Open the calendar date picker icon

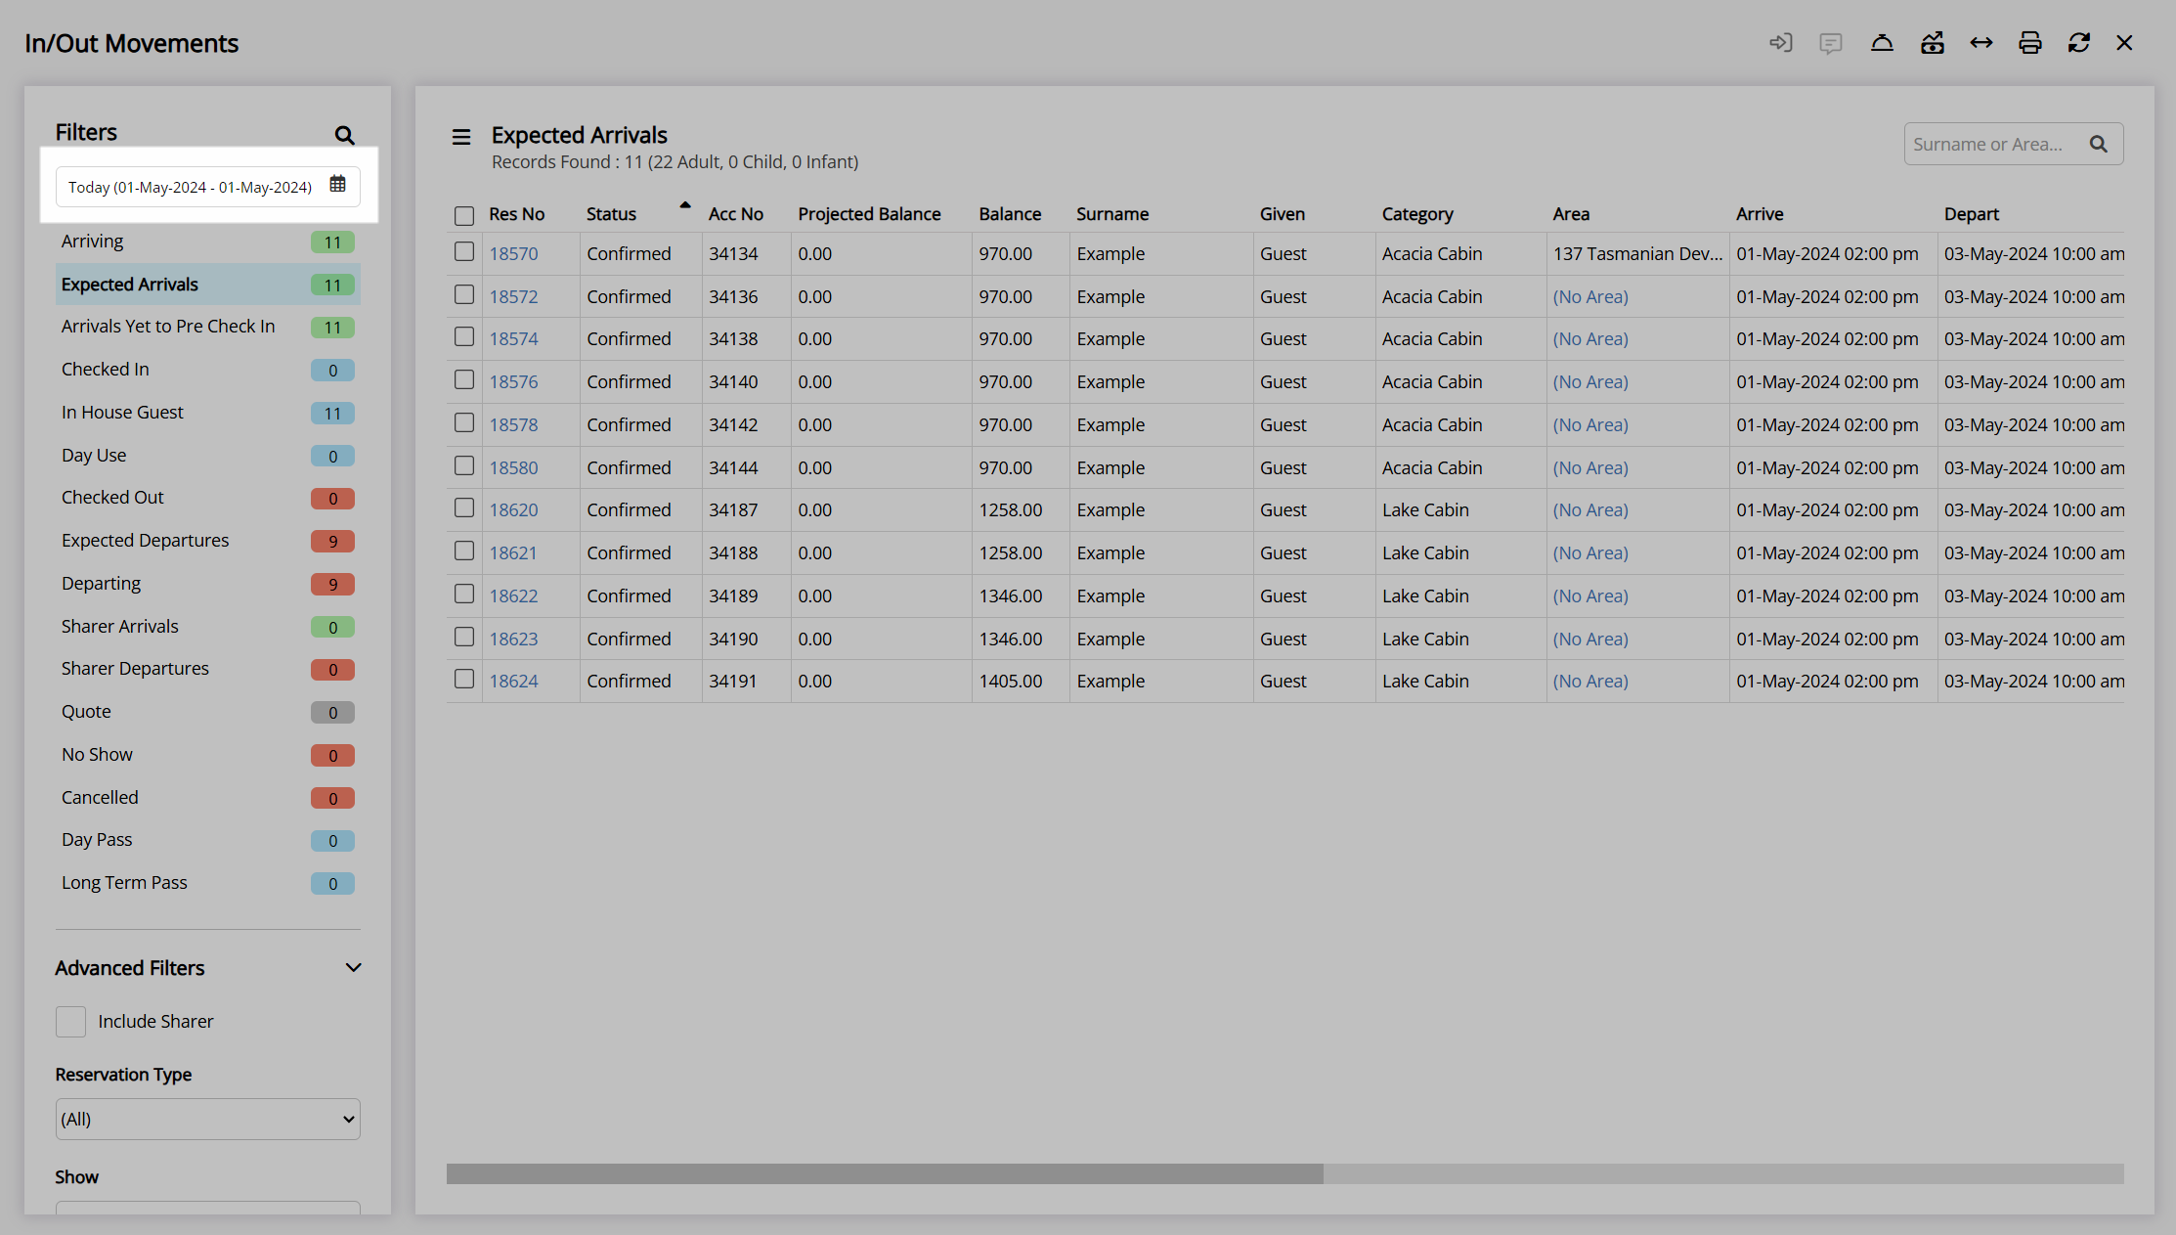[x=337, y=184]
